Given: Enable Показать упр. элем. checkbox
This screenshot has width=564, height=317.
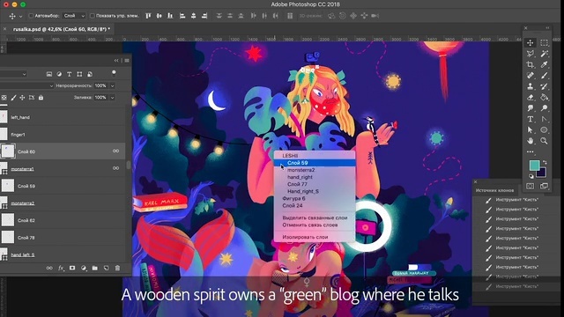Looking at the screenshot, I should pos(92,16).
